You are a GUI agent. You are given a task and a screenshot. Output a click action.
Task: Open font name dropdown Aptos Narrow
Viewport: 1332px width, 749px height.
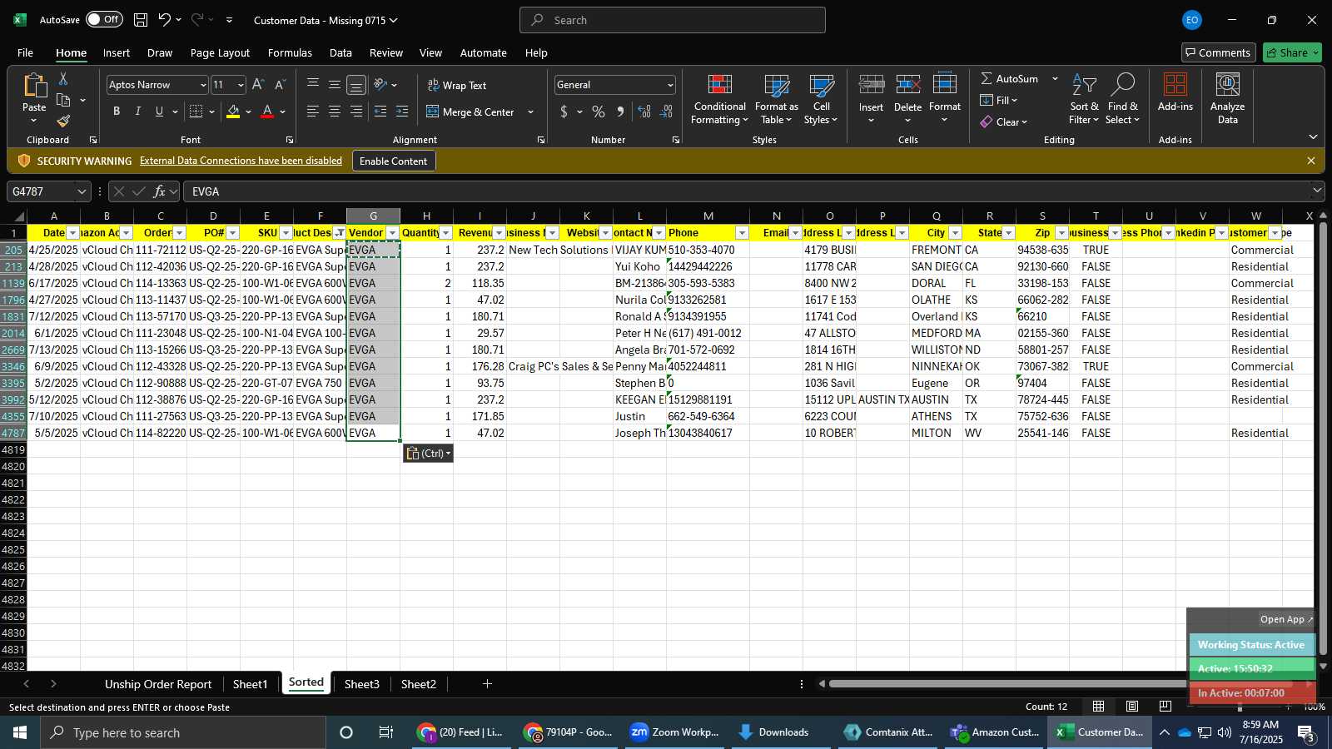coord(202,85)
